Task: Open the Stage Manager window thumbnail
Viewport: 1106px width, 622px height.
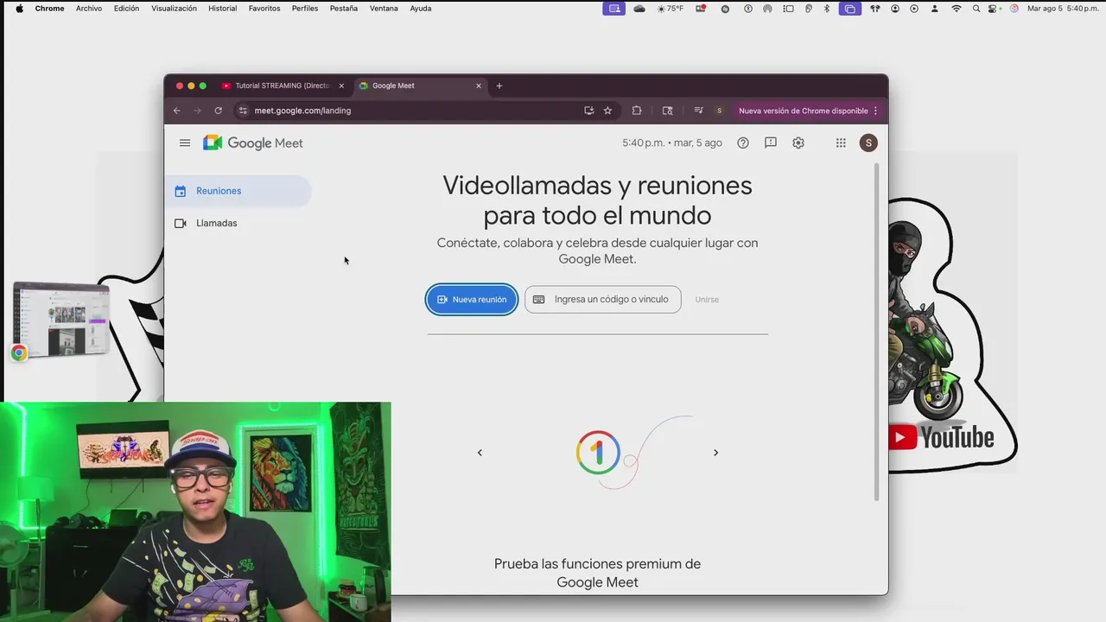Action: 61,319
